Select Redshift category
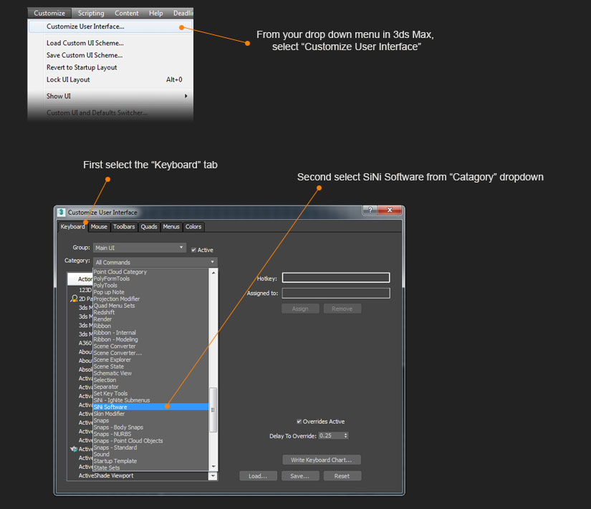591x509 pixels. [150, 312]
